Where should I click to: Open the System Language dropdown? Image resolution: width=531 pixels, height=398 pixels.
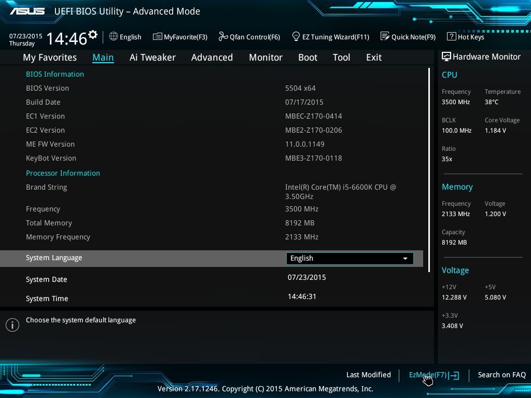(x=350, y=259)
